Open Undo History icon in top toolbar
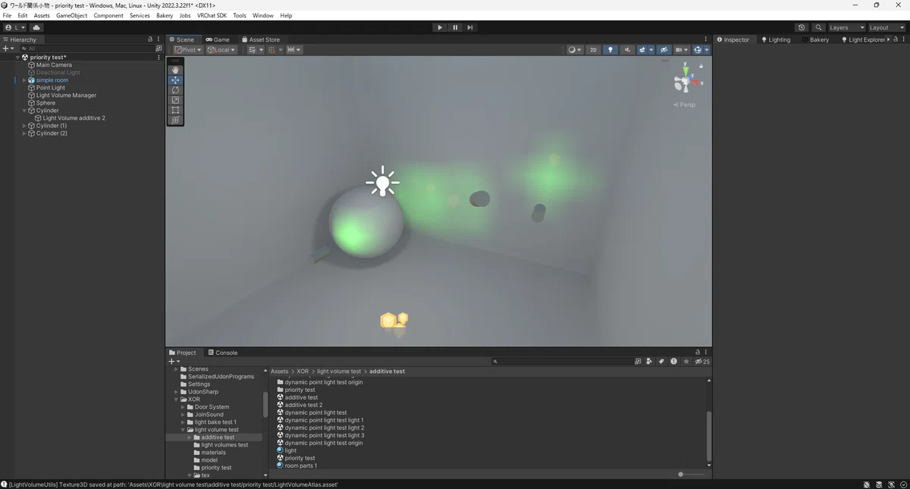Viewport: 910px width, 489px height. point(802,27)
